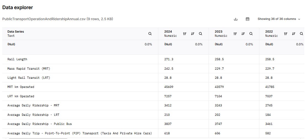Search within the Data Series column
This screenshot has height=139, width=306.
point(150,34)
